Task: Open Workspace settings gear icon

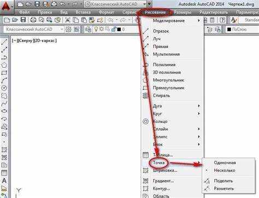Action: click(x=68, y=29)
